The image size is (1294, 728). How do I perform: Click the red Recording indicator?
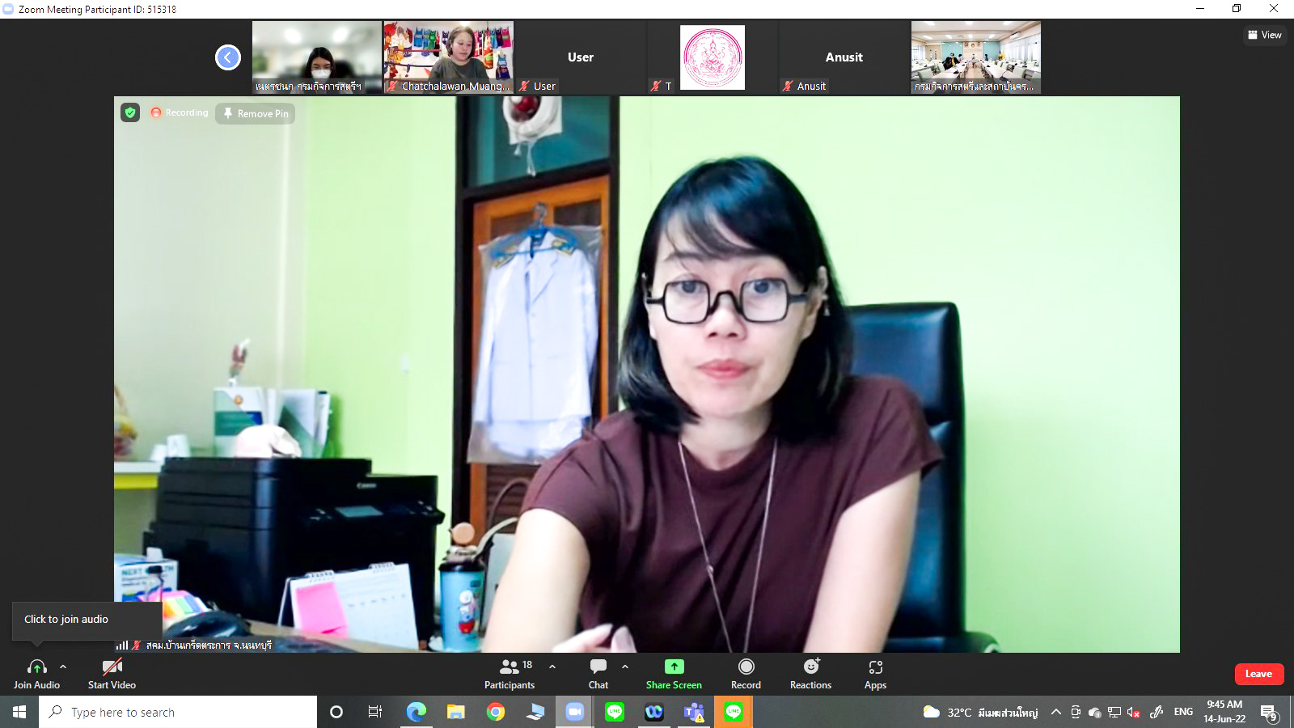point(180,112)
